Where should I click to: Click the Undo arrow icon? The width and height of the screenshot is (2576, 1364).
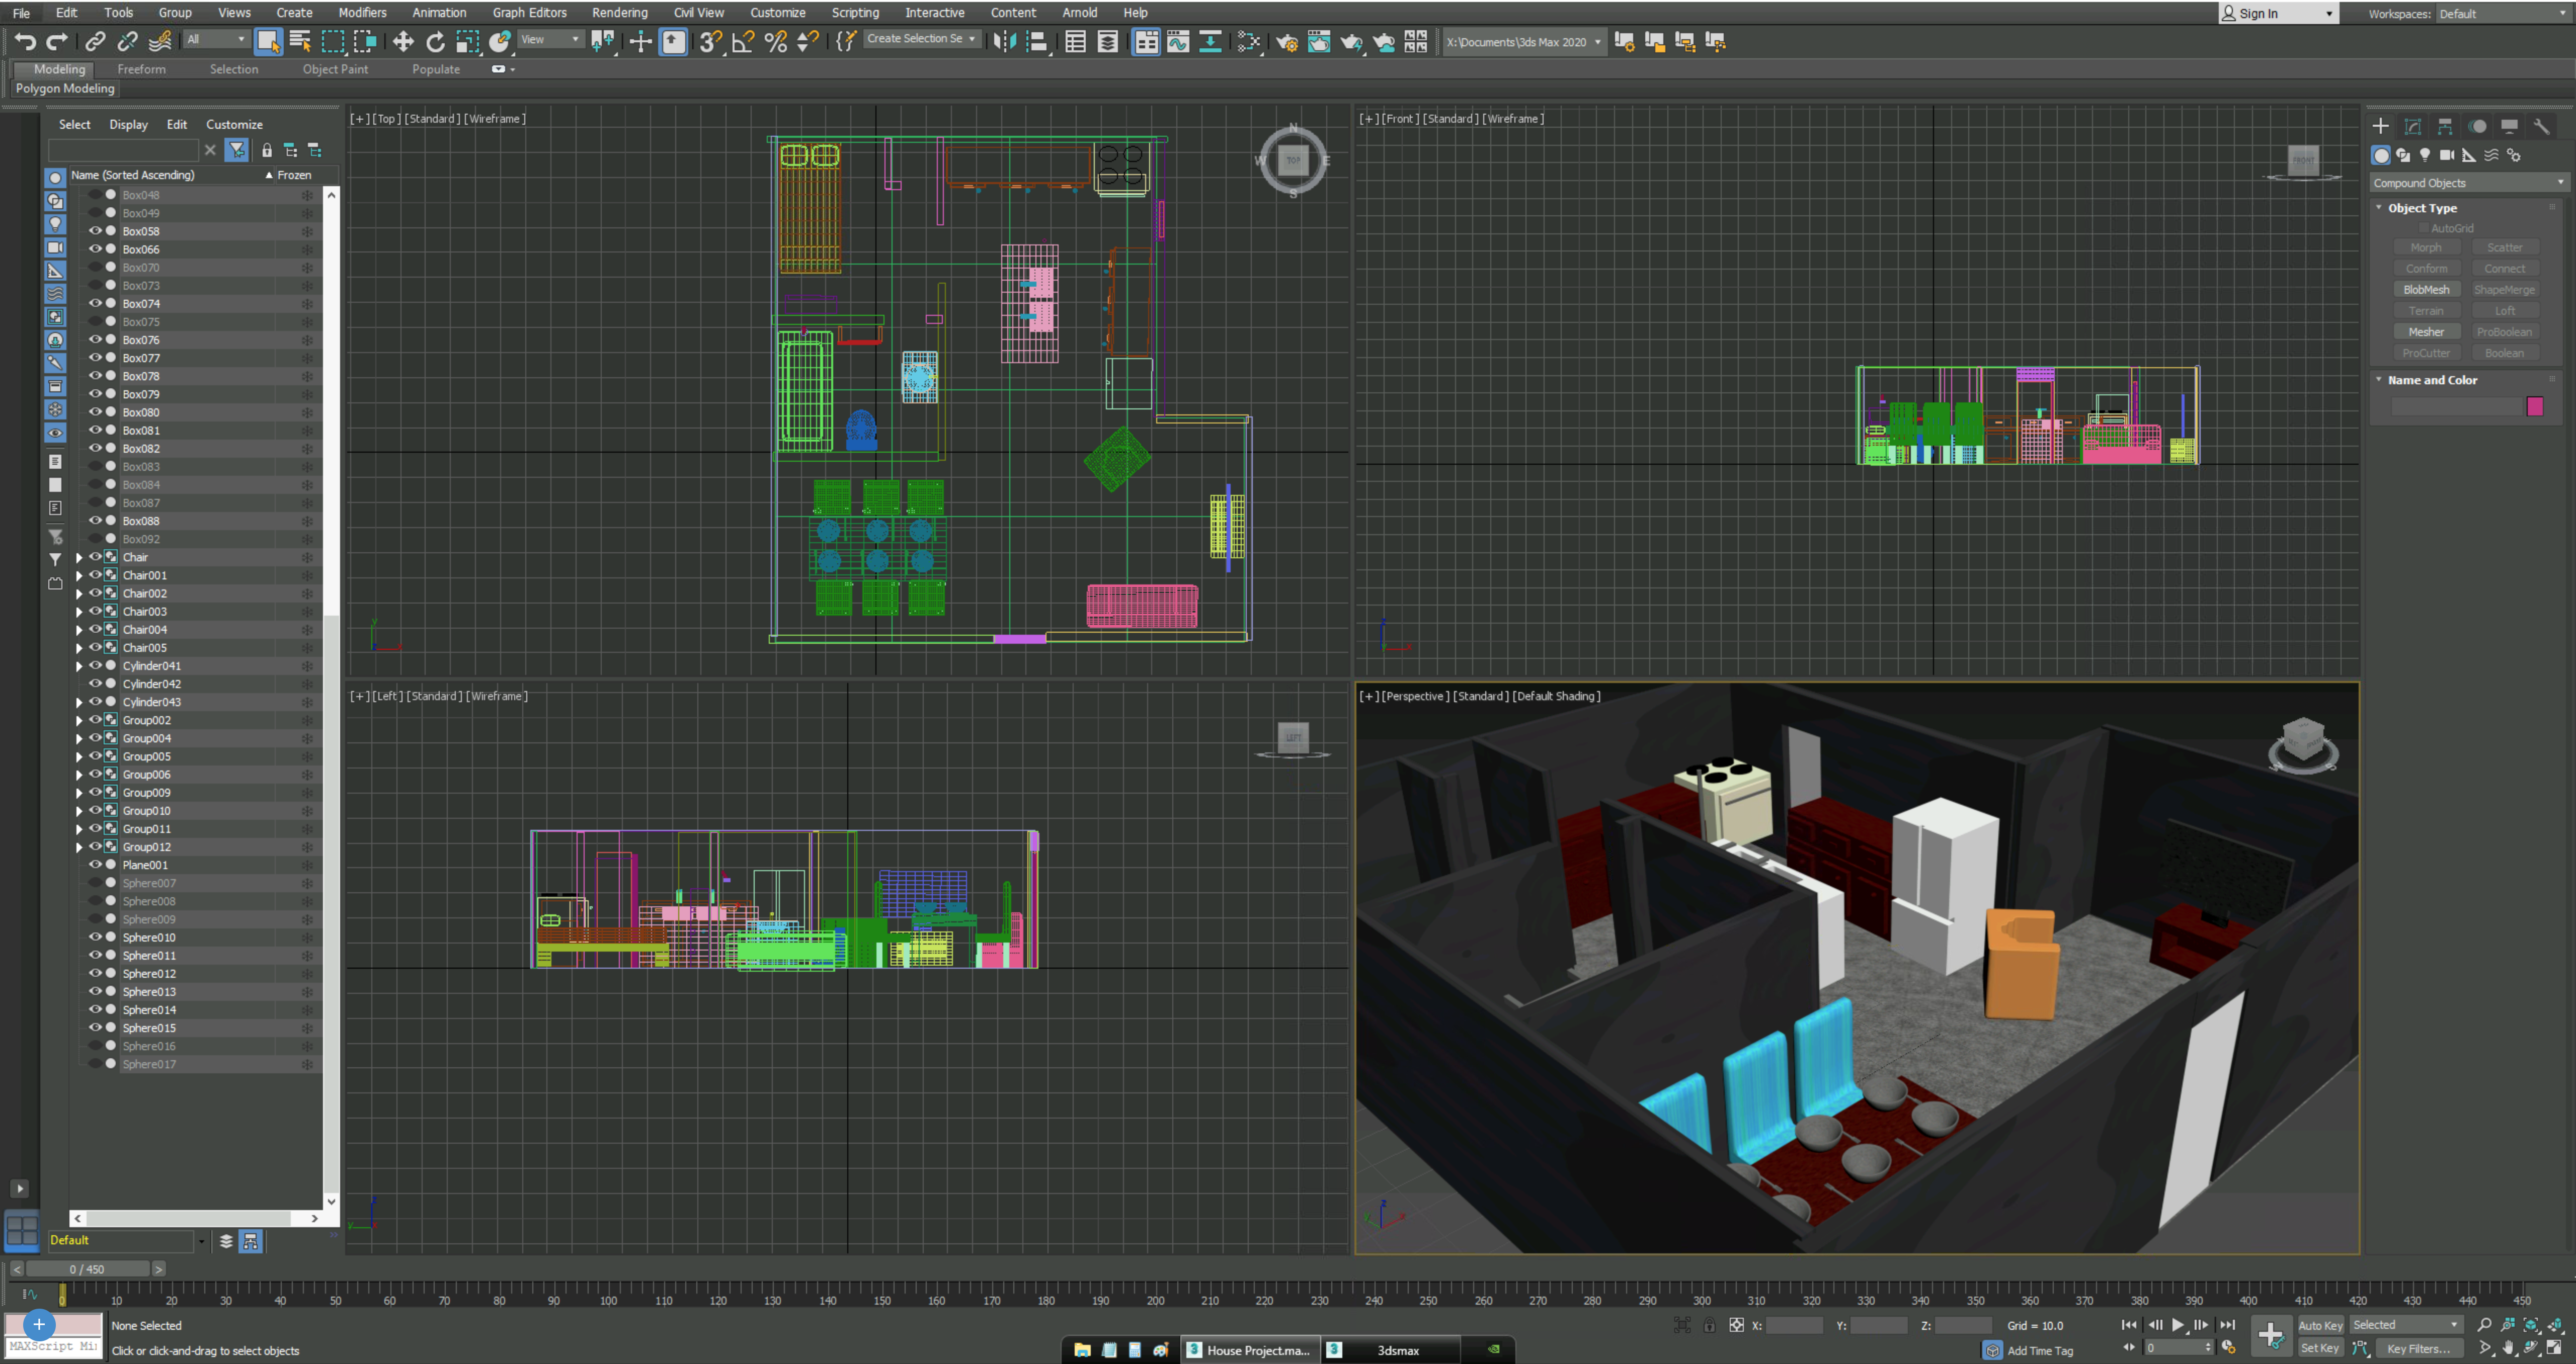25,41
